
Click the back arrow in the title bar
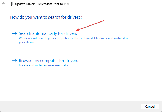3,4
